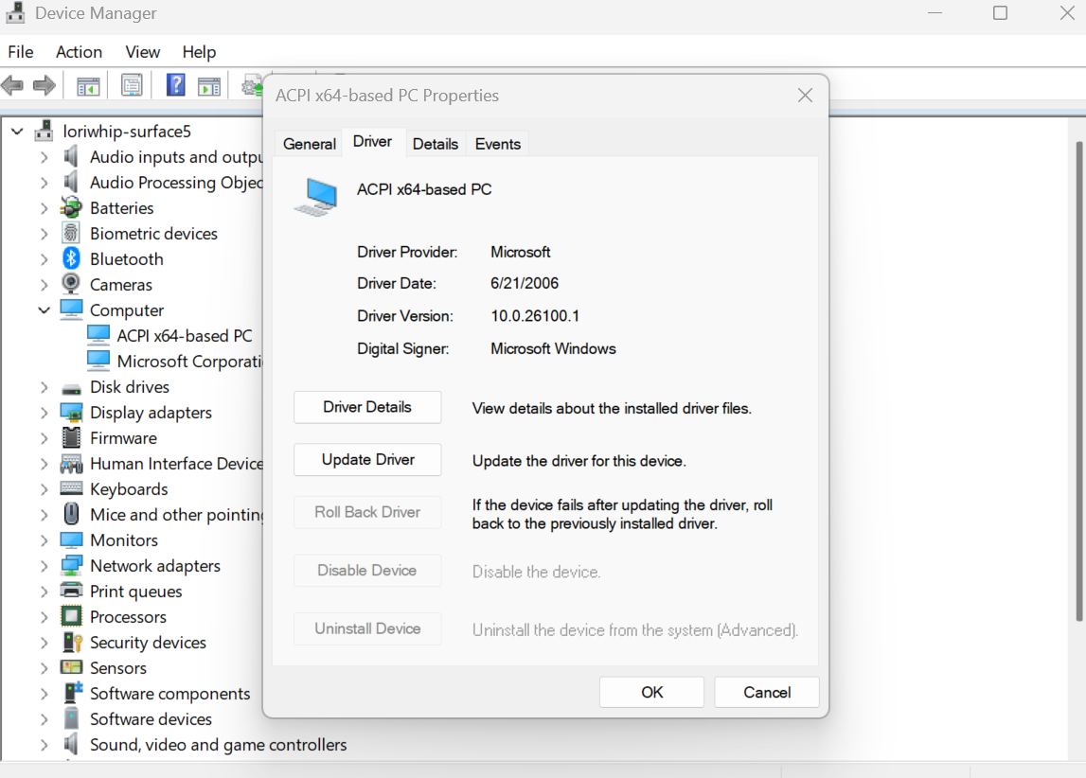Click the Show/Hide Console Tree icon
The image size is (1086, 778).
87,84
